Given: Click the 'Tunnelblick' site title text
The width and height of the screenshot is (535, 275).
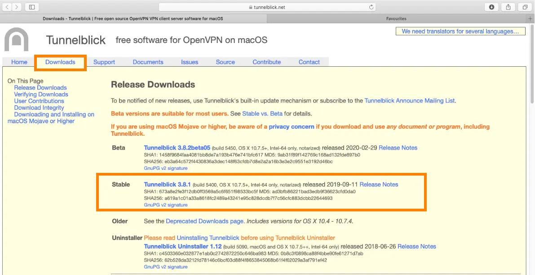Looking at the screenshot, I should tap(76, 40).
